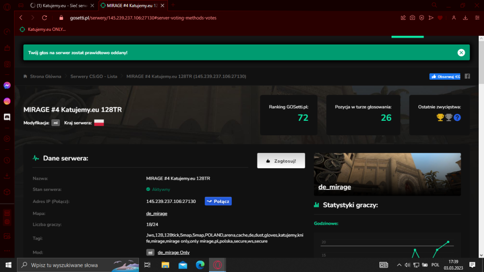
Task: Open the notification center icon
Action: 472,265
